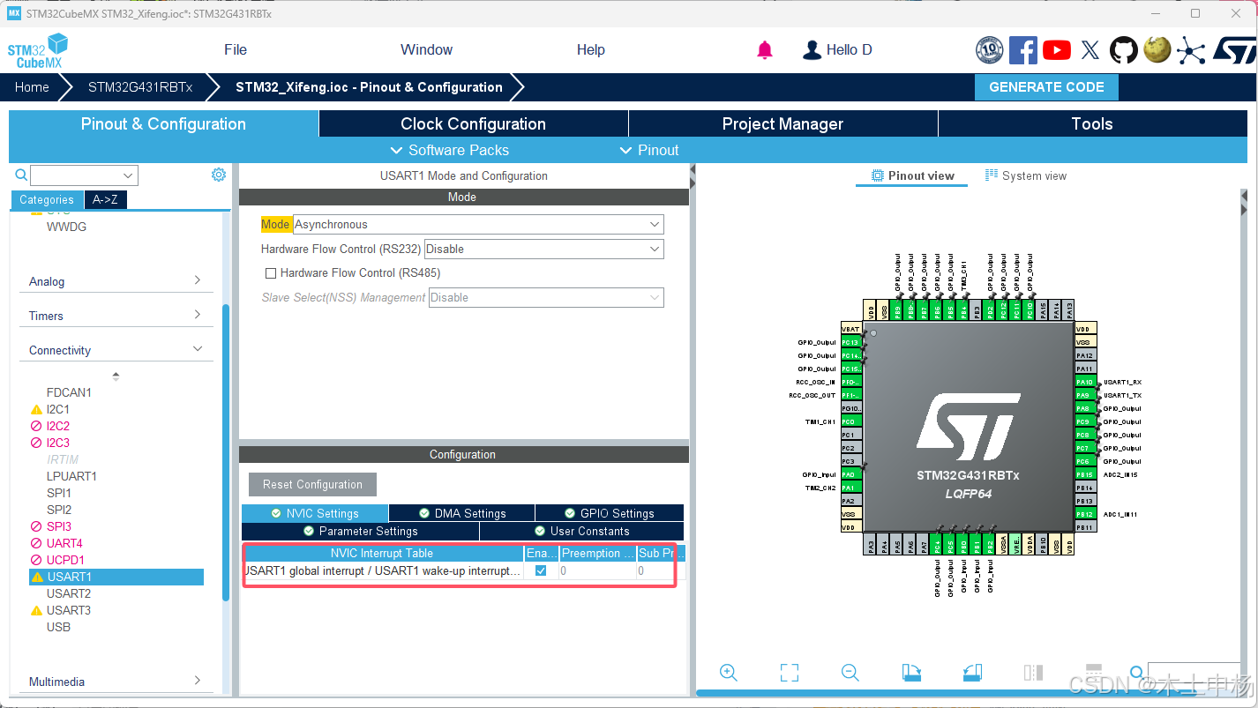Click Reset Configuration button

point(312,484)
